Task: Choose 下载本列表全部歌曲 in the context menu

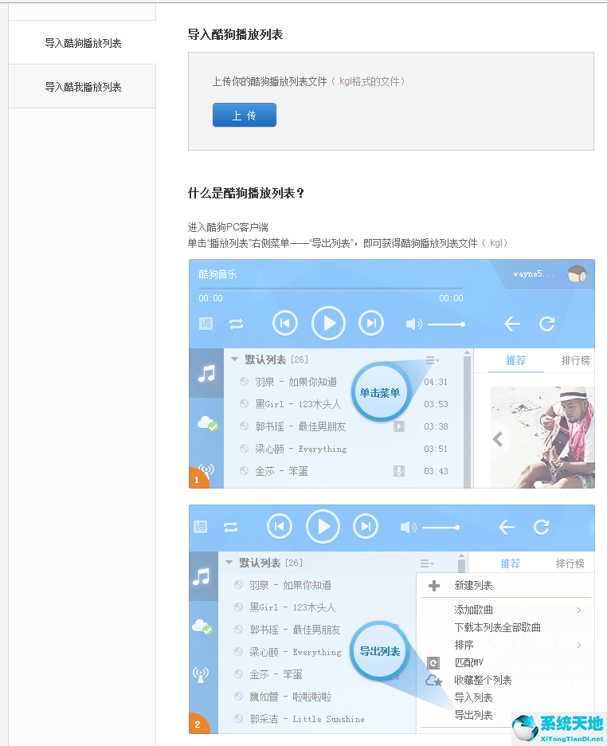Action: 497,627
